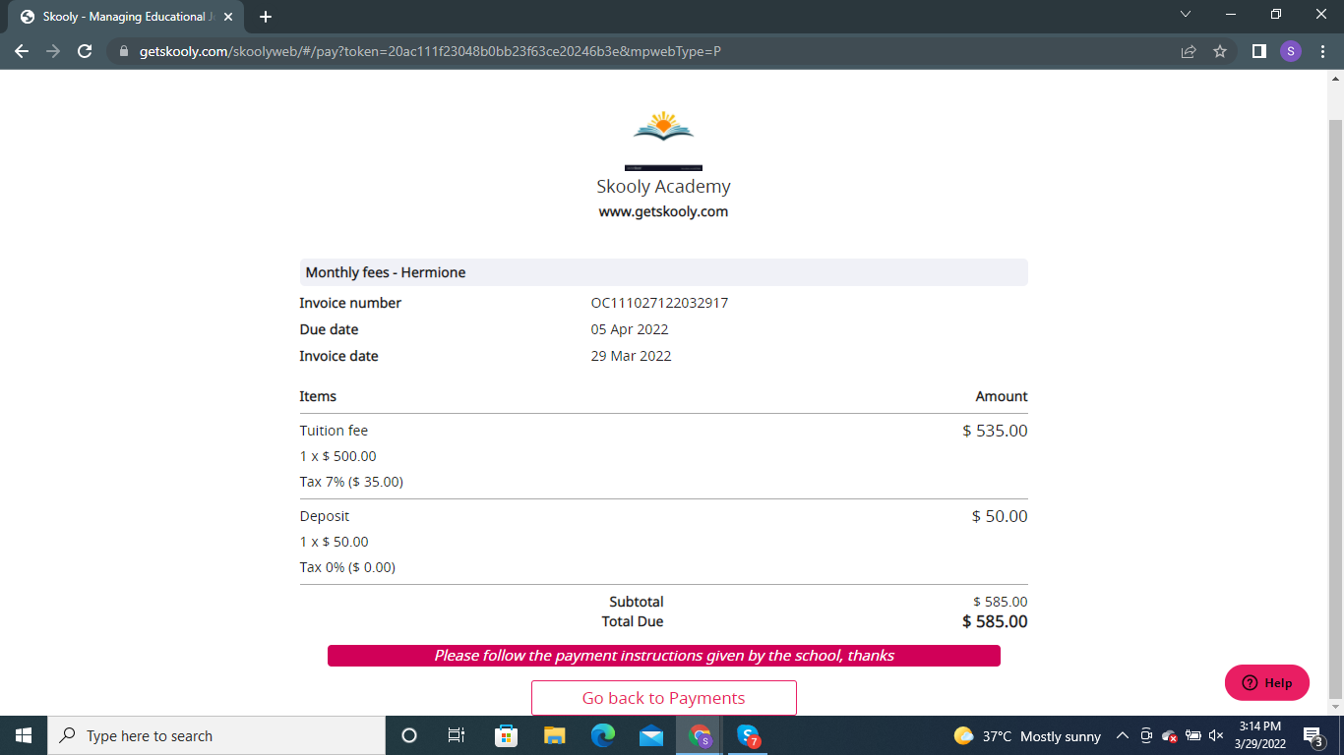Open Chrome profile avatar S
Image resolution: width=1344 pixels, height=755 pixels.
(x=1291, y=51)
